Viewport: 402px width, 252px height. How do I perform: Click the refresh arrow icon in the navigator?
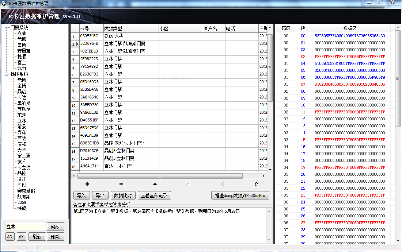257,184
